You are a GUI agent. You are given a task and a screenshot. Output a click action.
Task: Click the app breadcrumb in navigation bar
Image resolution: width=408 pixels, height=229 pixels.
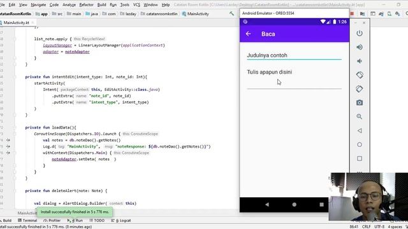(41, 14)
